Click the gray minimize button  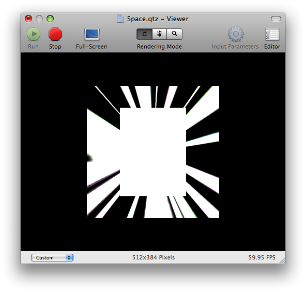[x=39, y=19]
